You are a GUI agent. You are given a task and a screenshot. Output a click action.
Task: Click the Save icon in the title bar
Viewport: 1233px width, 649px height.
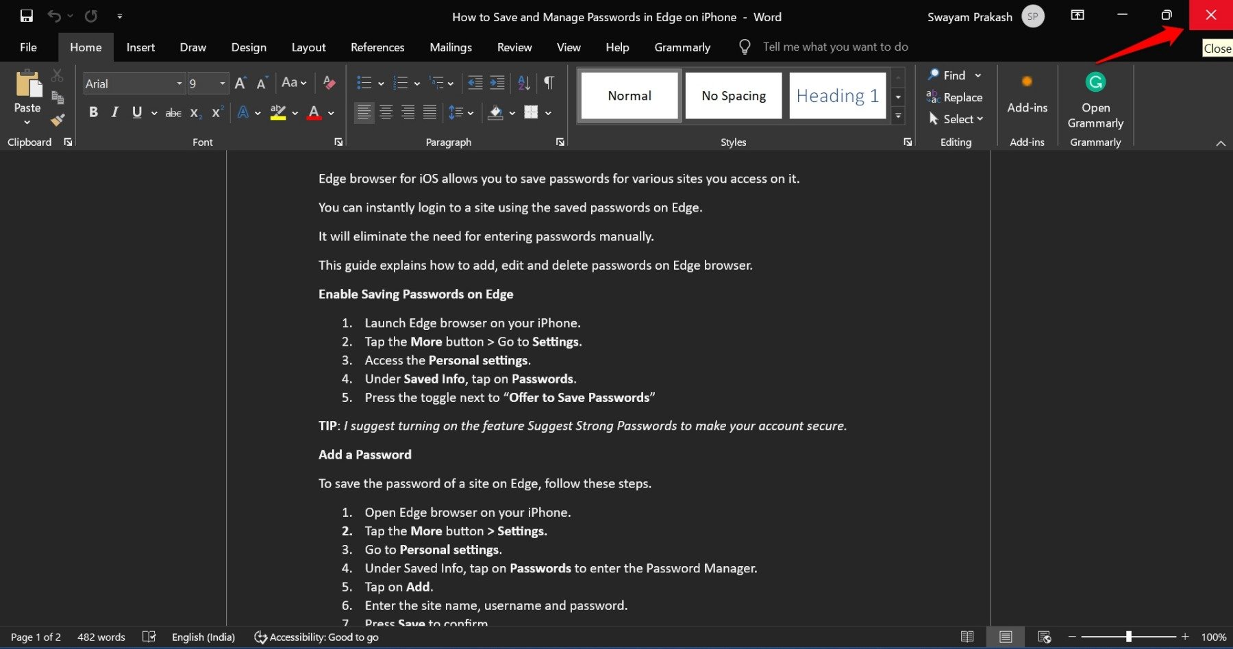pyautogui.click(x=27, y=16)
